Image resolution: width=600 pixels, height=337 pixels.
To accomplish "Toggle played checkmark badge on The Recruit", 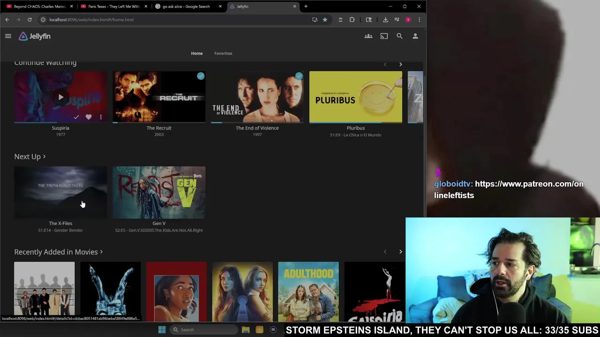I will pos(201,76).
